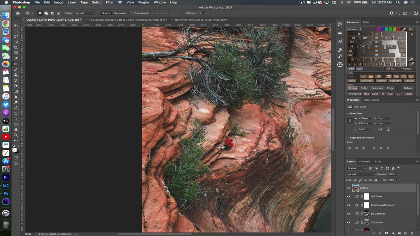Select the Dodge tool
The image size is (420, 236).
pyautogui.click(x=16, y=102)
